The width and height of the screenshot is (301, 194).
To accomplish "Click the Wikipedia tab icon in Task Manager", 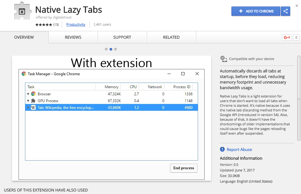I will 33,107.
